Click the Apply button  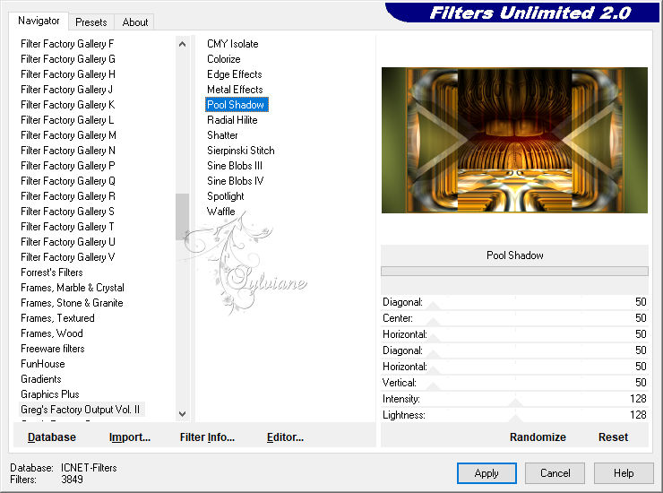486,473
